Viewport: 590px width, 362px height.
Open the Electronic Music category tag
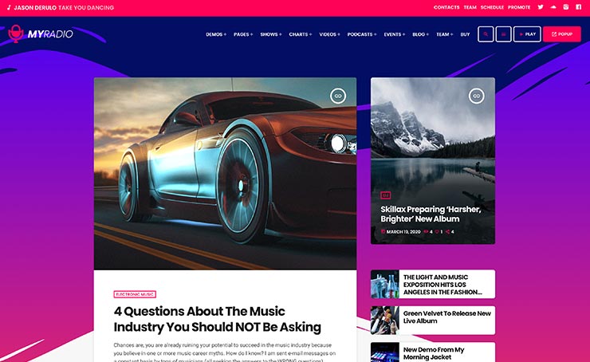pyautogui.click(x=135, y=294)
